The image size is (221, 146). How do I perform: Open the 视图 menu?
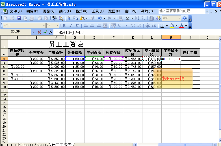pyautogui.click(x=49, y=11)
